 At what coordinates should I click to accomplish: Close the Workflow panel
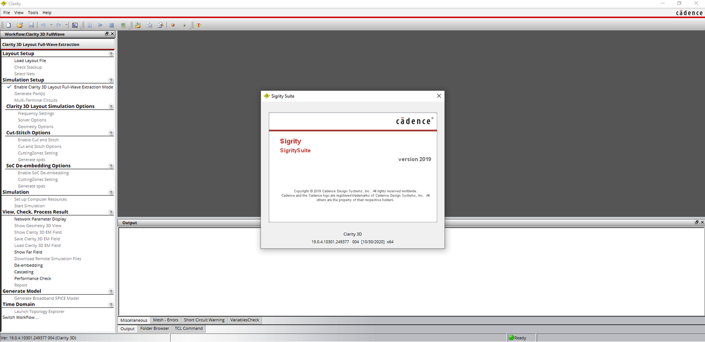(x=112, y=34)
